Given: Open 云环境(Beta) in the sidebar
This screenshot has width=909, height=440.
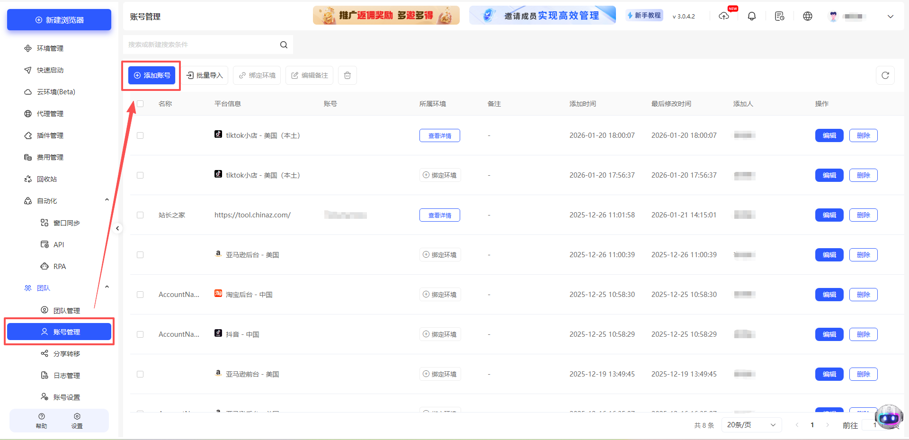Looking at the screenshot, I should click(x=55, y=91).
